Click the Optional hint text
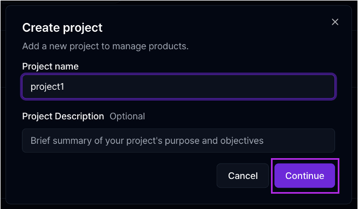 pyautogui.click(x=127, y=117)
